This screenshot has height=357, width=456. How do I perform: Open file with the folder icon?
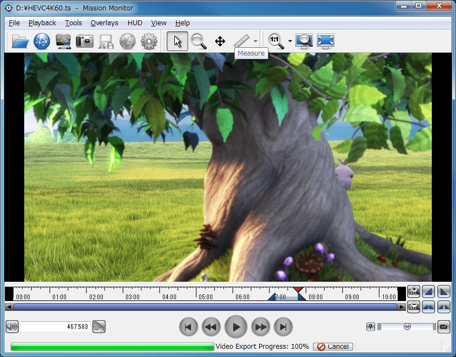20,41
